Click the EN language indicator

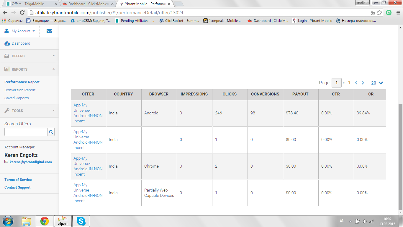[342, 220]
